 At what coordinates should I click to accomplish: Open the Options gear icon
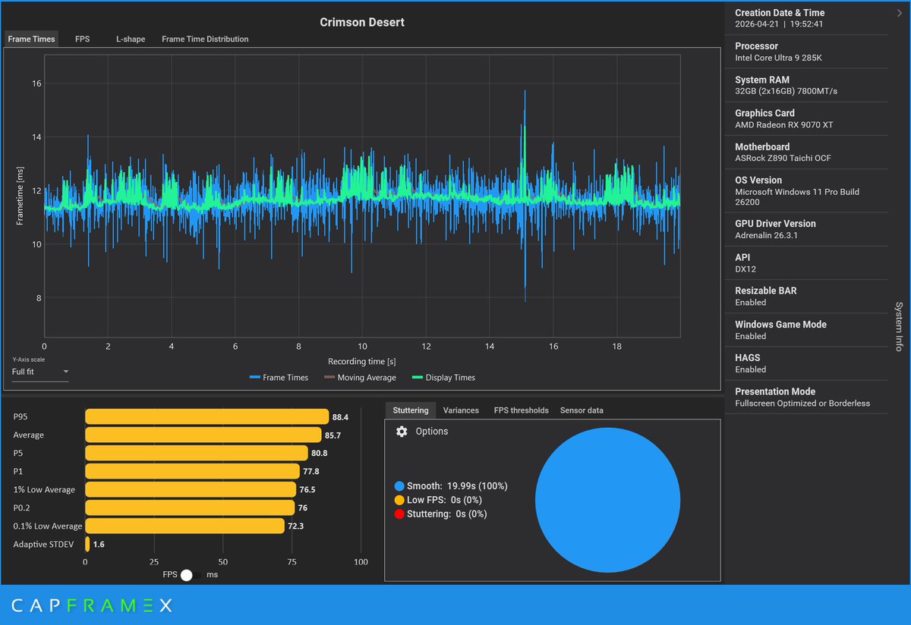(402, 432)
